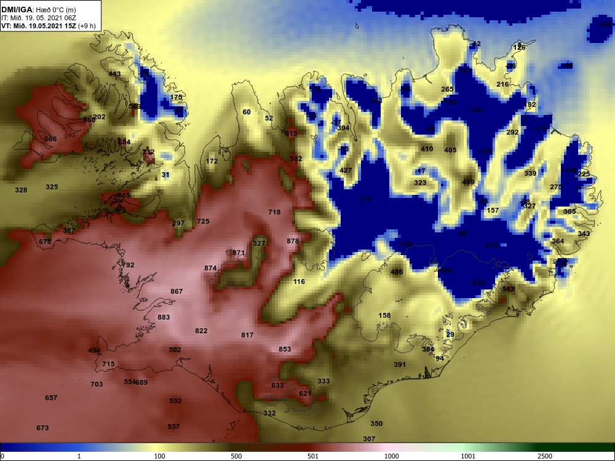
Task: Click the map value '621'
Action: point(305,393)
